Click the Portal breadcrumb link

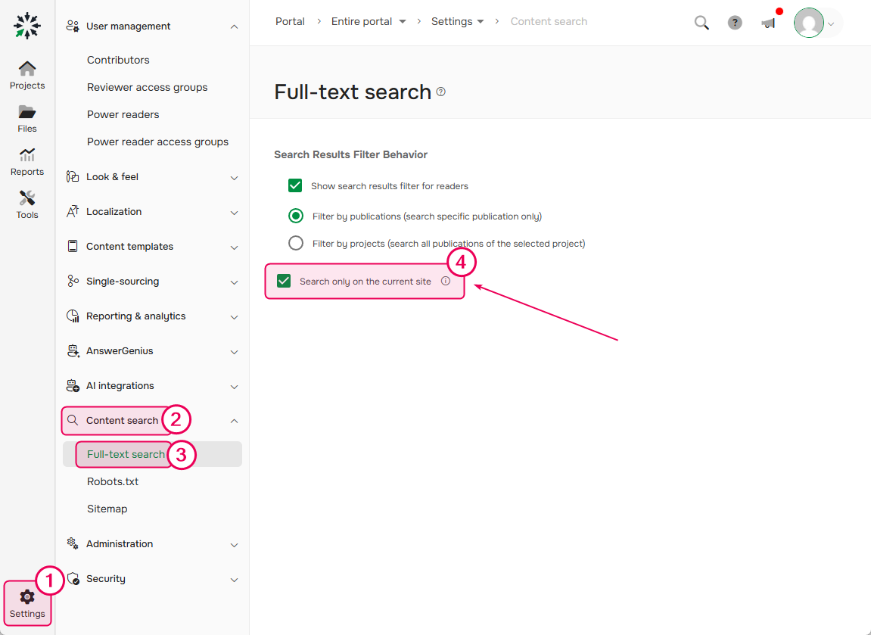(x=290, y=22)
